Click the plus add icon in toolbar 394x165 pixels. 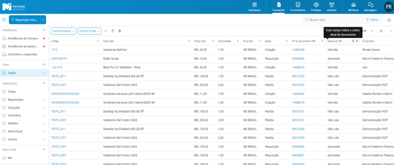[x=106, y=31]
